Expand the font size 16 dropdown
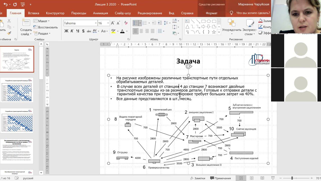Image resolution: width=321 pixels, height=181 pixels. 108,23
